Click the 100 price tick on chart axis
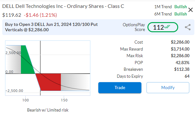 [x=25, y=100]
